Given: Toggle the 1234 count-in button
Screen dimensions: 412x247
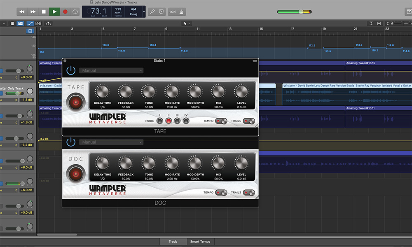Looking at the screenshot, I should [x=172, y=12].
